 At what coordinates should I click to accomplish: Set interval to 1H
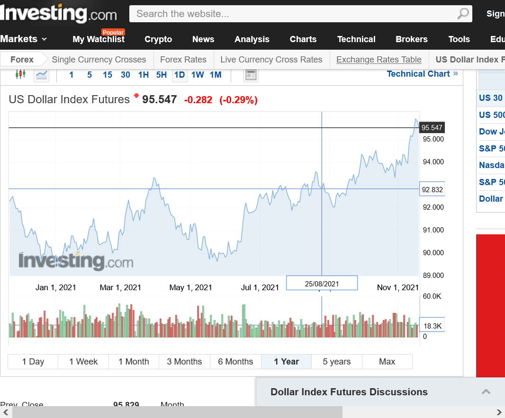tap(144, 75)
